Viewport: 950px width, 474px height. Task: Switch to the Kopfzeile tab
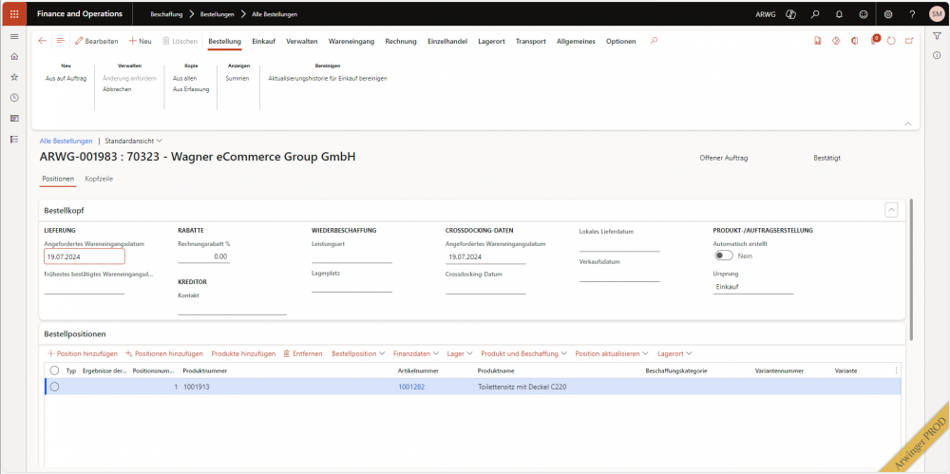pos(99,179)
